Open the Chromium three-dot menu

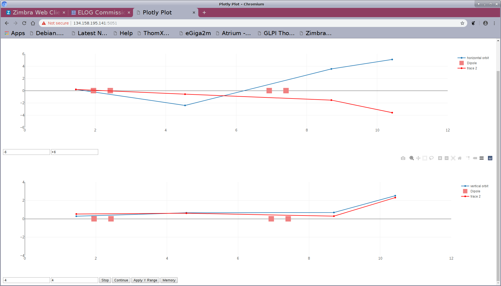(x=494, y=23)
